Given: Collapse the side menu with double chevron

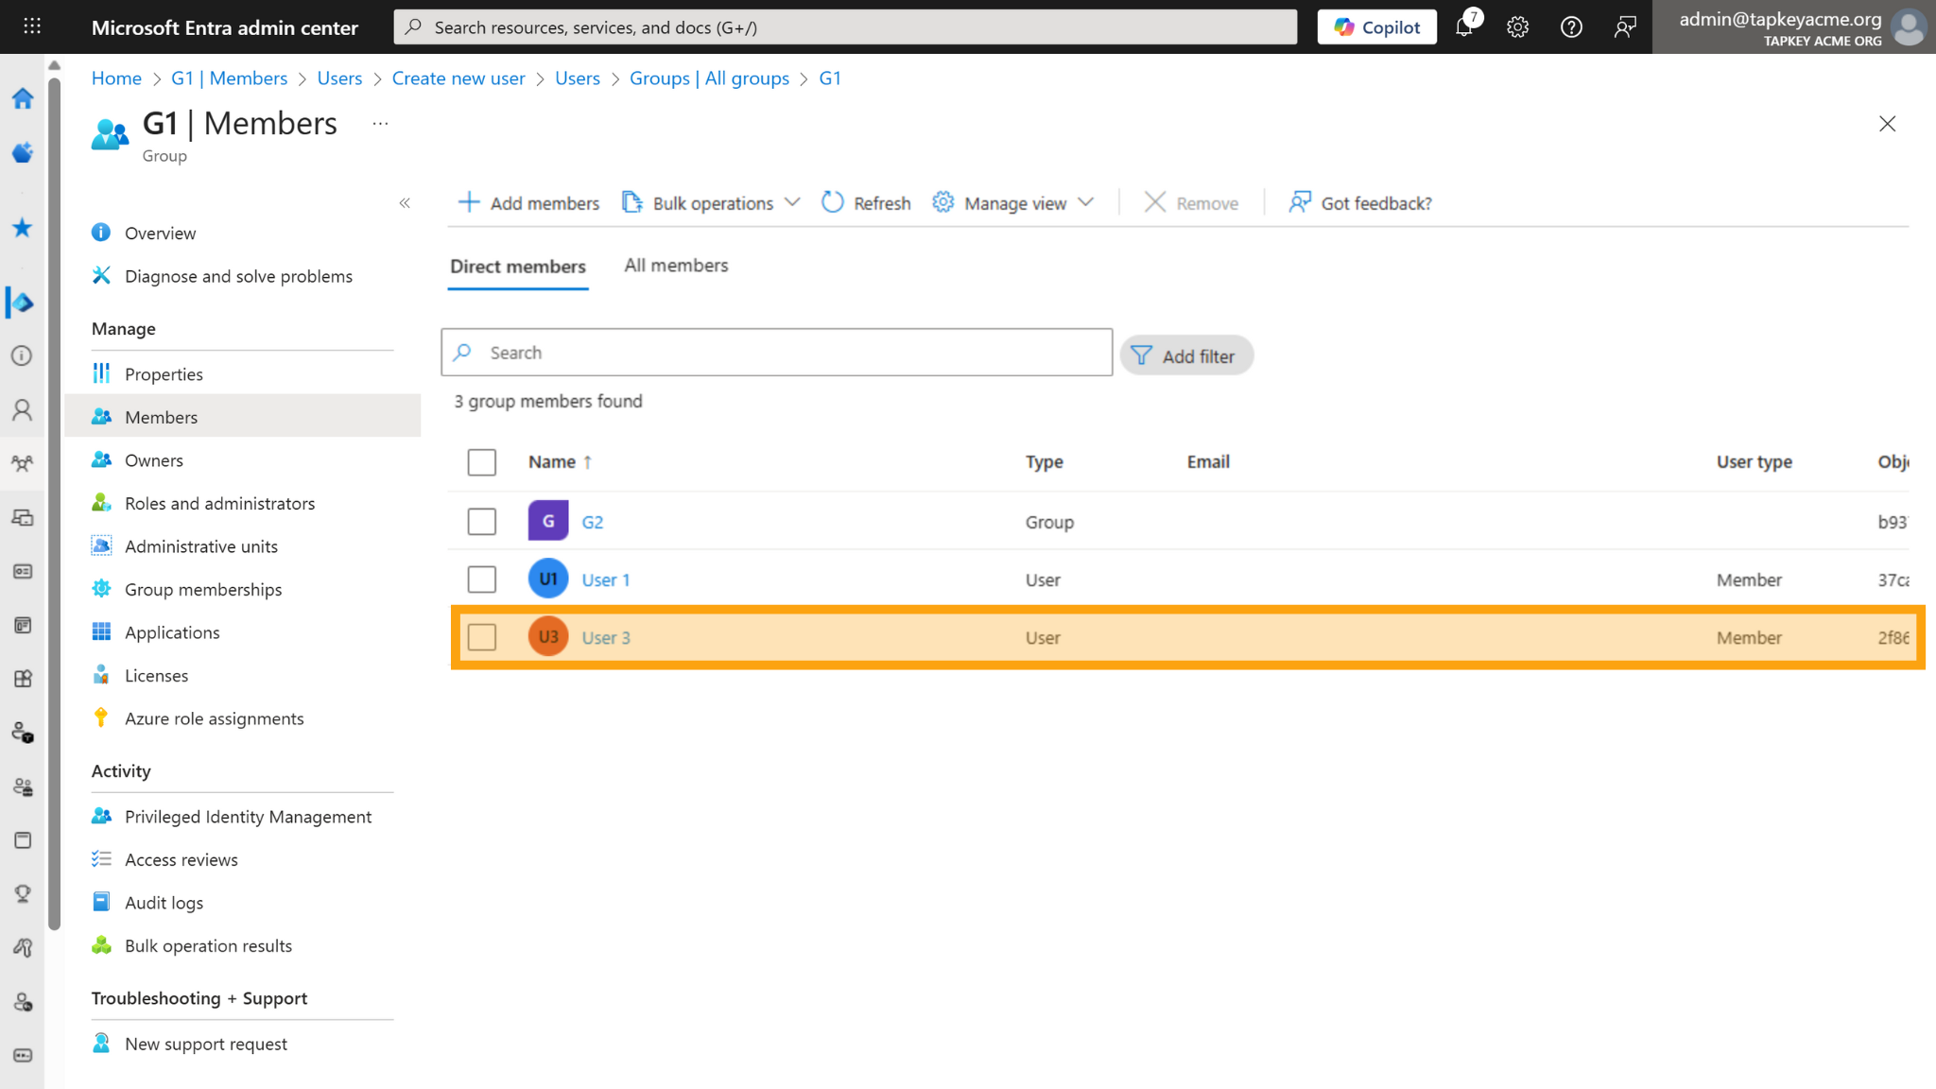Looking at the screenshot, I should click(x=405, y=203).
